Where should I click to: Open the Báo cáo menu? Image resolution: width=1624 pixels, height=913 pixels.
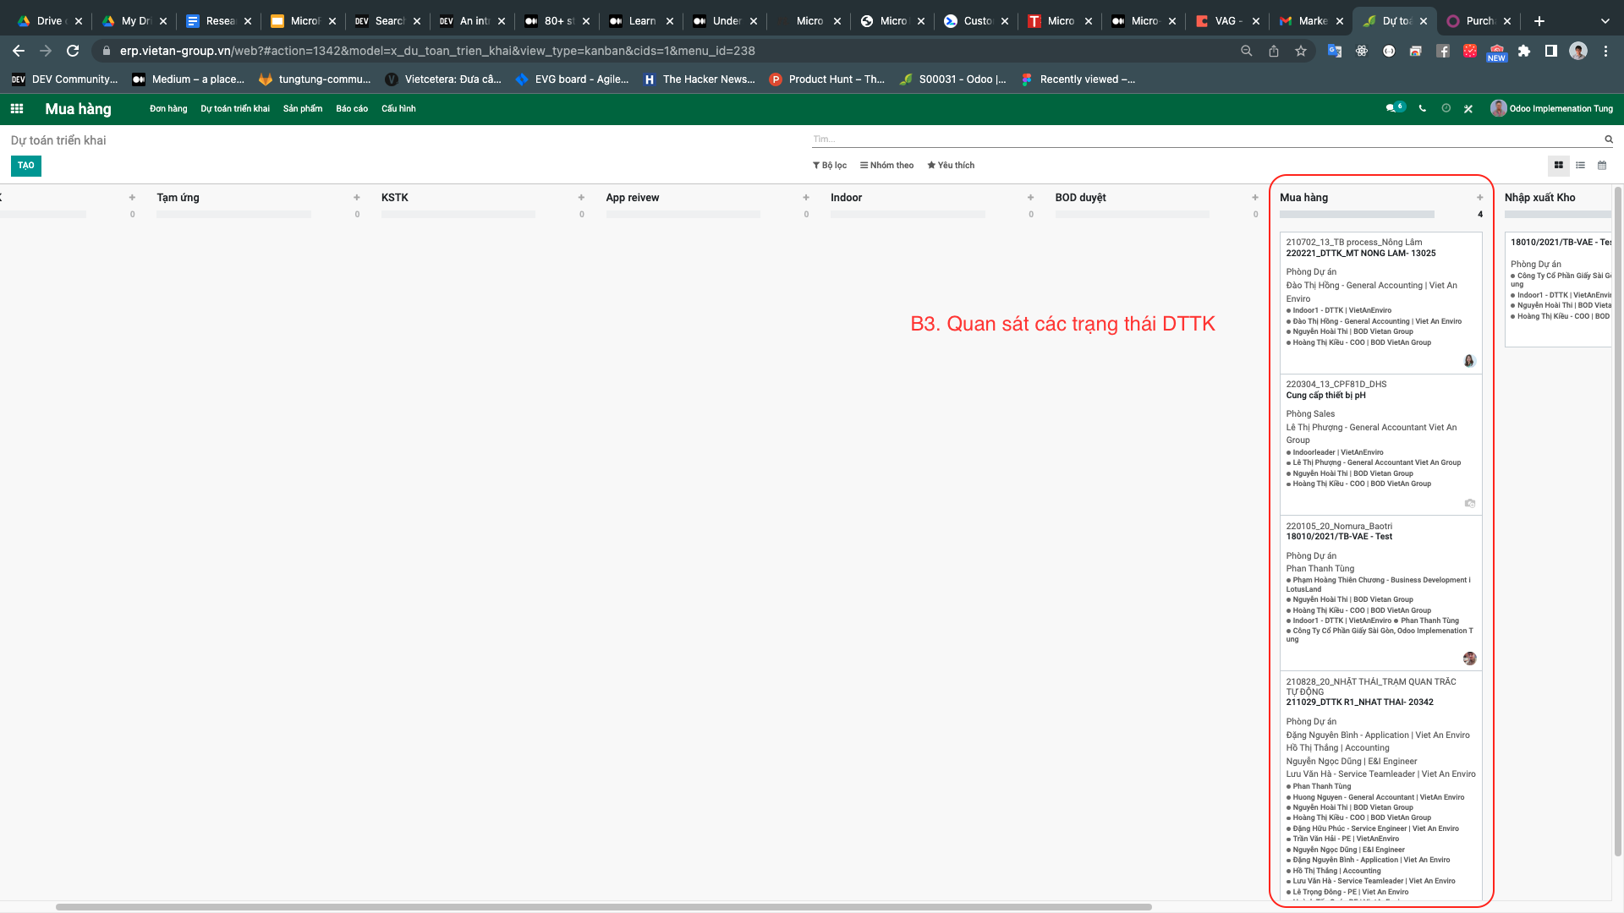[352, 109]
